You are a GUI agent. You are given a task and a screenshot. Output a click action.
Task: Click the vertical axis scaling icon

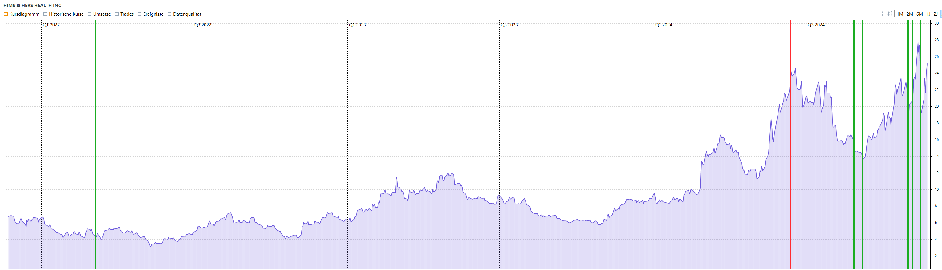click(x=890, y=14)
